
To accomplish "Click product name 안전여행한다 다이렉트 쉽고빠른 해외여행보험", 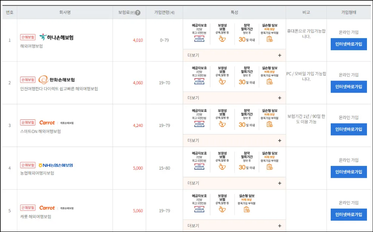I will (59, 89).
